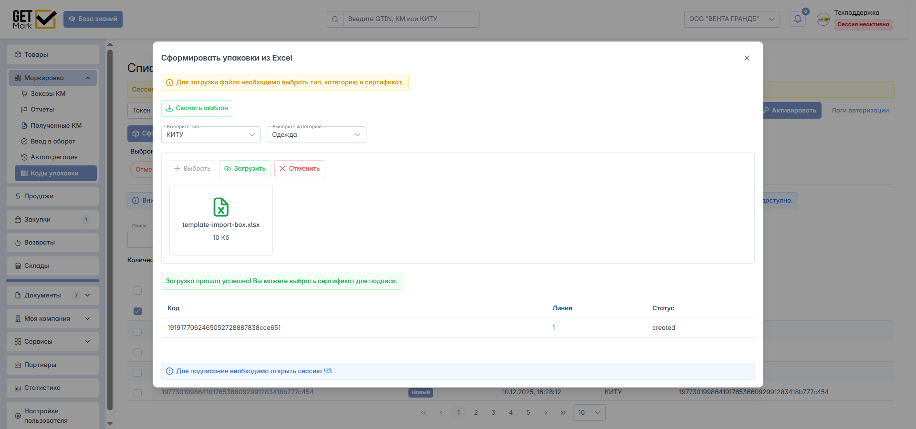Uncheck the checked row checkbox in the background list
This screenshot has width=916, height=429.
(x=137, y=311)
